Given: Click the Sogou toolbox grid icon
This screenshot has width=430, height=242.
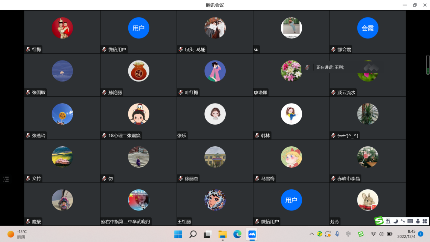Looking at the screenshot, I should [425, 221].
